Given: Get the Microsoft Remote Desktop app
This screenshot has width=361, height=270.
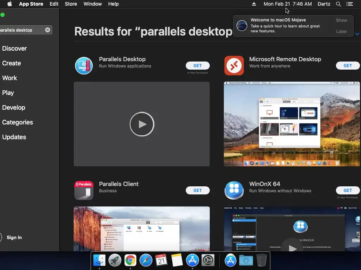Looking at the screenshot, I should pyautogui.click(x=348, y=66).
